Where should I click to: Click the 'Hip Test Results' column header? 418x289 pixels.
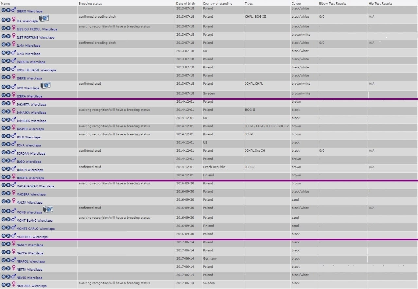(x=380, y=4)
